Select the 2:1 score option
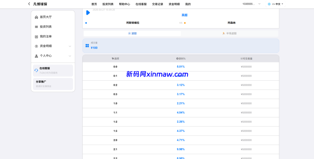This screenshot has height=159, width=314. click(x=115, y=150)
